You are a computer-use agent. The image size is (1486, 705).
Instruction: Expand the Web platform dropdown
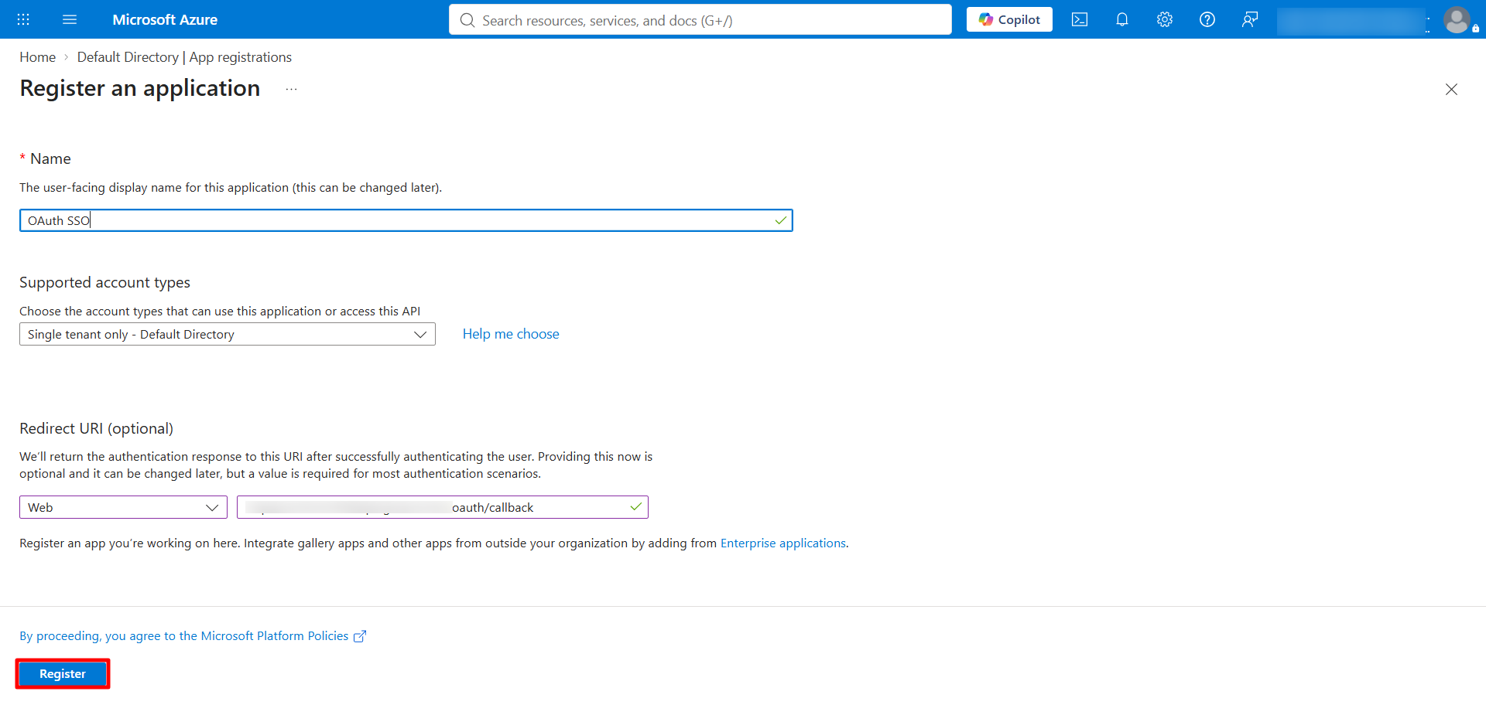click(x=123, y=507)
